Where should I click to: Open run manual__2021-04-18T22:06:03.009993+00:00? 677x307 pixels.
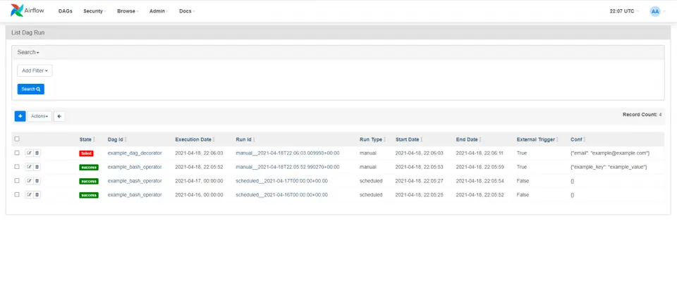288,153
